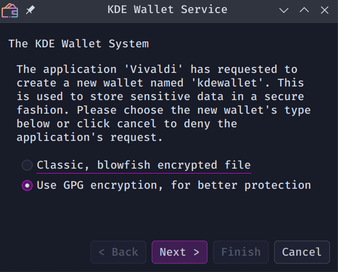
Task: Click the 'The KDE Wallet System' heading
Action: (78, 44)
